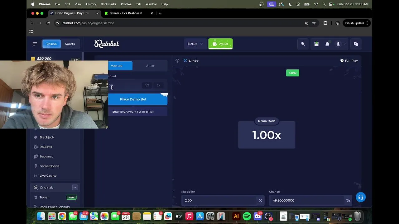Reload the page in Chrome

click(x=48, y=23)
